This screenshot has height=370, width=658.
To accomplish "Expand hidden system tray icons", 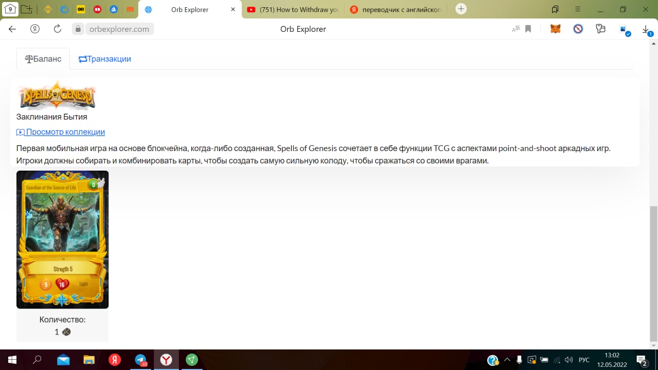I will pyautogui.click(x=507, y=360).
